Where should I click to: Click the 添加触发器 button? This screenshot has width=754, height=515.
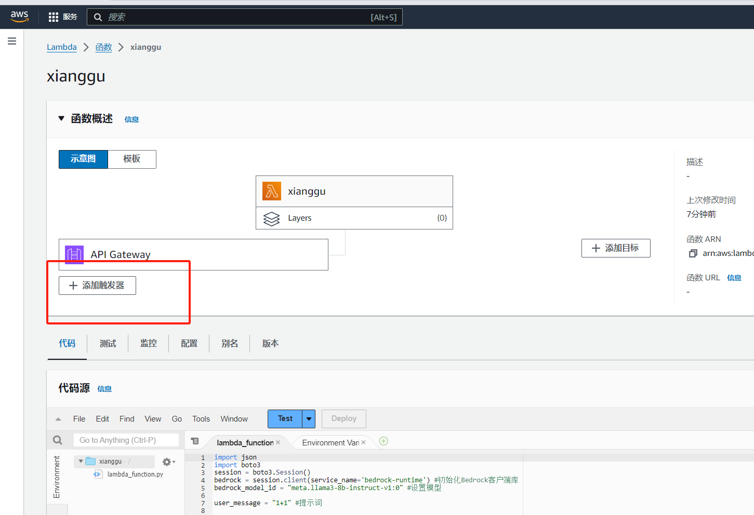click(97, 286)
